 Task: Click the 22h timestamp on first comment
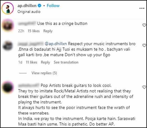(x=21, y=31)
